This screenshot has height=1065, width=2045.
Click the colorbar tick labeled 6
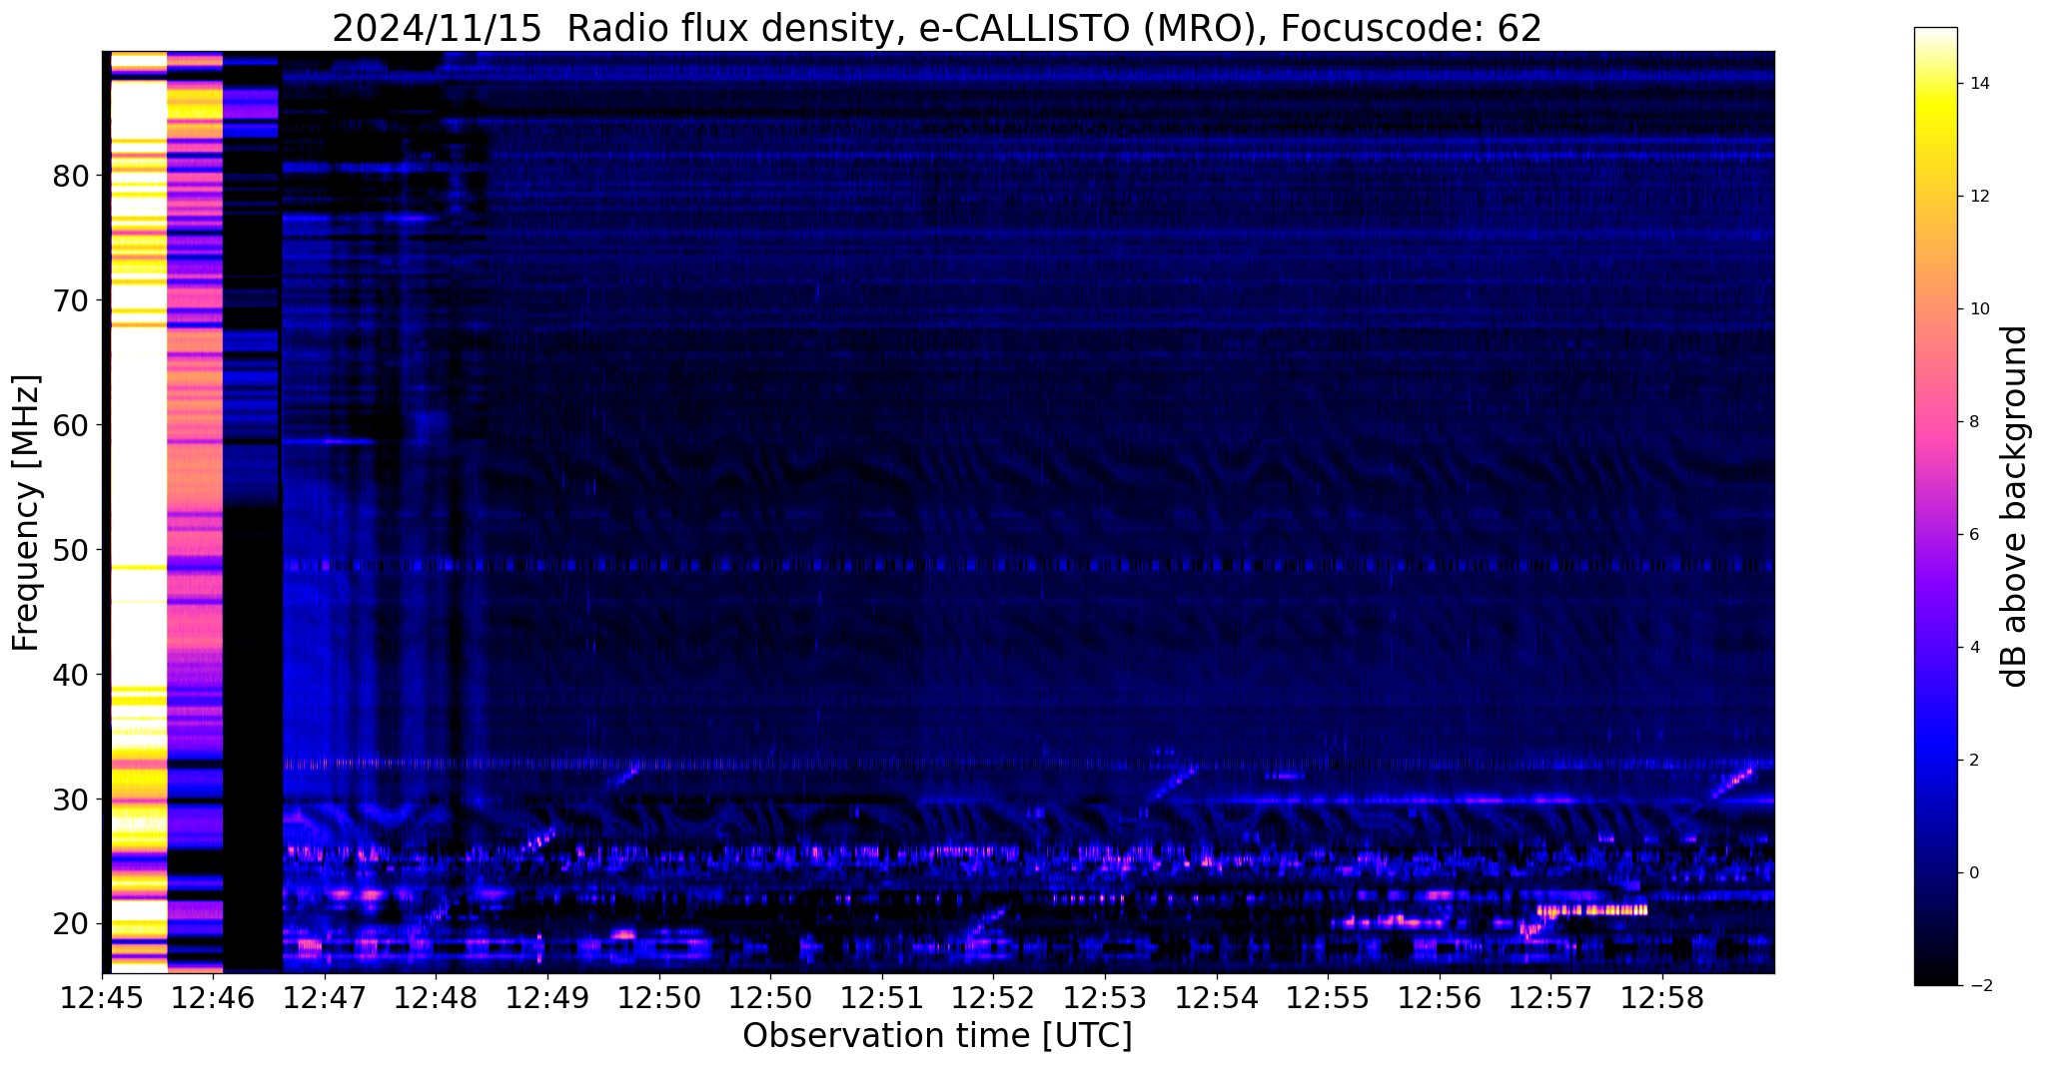click(1972, 535)
